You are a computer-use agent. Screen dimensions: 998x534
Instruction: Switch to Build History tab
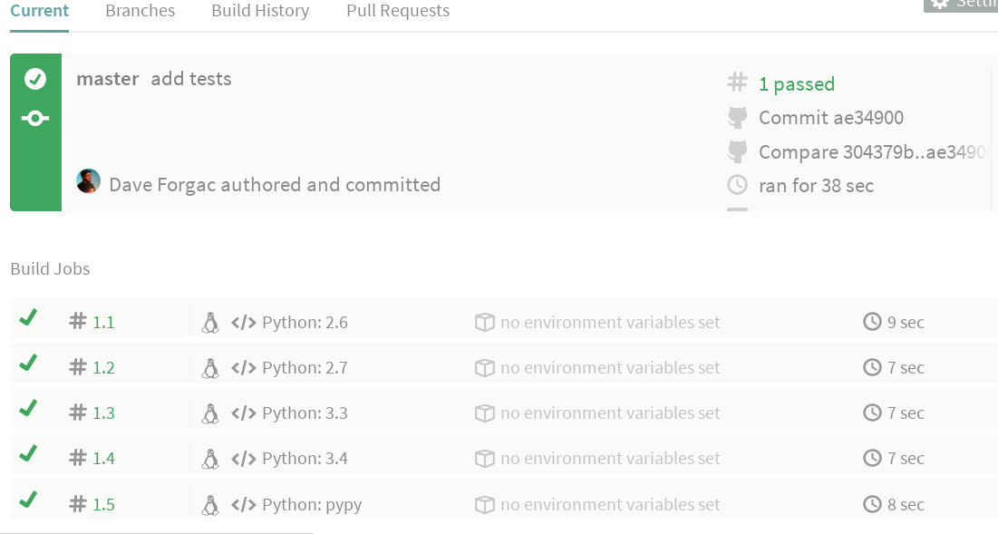point(260,11)
